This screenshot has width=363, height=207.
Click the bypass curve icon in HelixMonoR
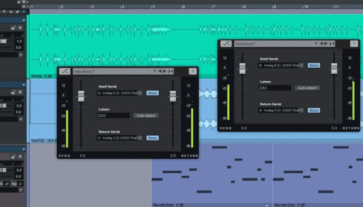click(x=226, y=44)
